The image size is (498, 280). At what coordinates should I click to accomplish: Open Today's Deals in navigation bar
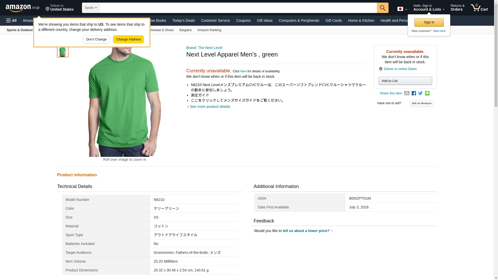(x=183, y=20)
